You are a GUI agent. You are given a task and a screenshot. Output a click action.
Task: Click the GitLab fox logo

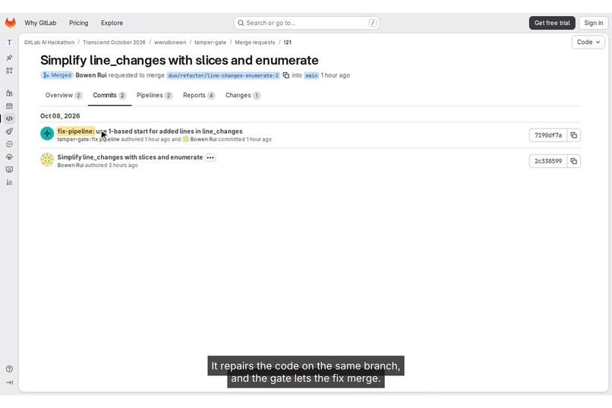coord(11,23)
